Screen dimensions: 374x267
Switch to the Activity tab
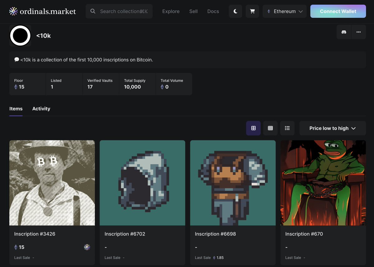pos(41,108)
